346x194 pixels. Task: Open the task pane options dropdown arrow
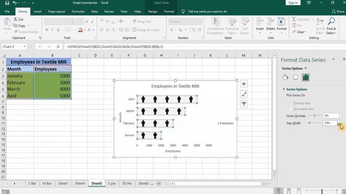click(334, 59)
